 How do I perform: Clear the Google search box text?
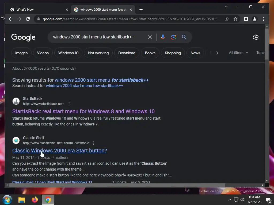(x=150, y=37)
